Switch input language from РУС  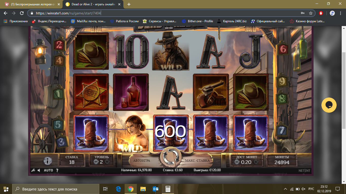tap(311, 189)
